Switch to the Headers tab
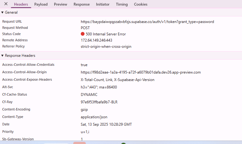242x144 pixels. [21, 4]
